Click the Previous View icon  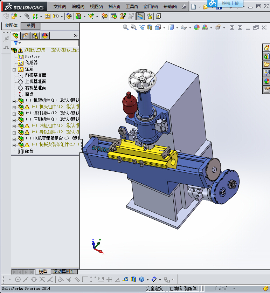(142, 27)
